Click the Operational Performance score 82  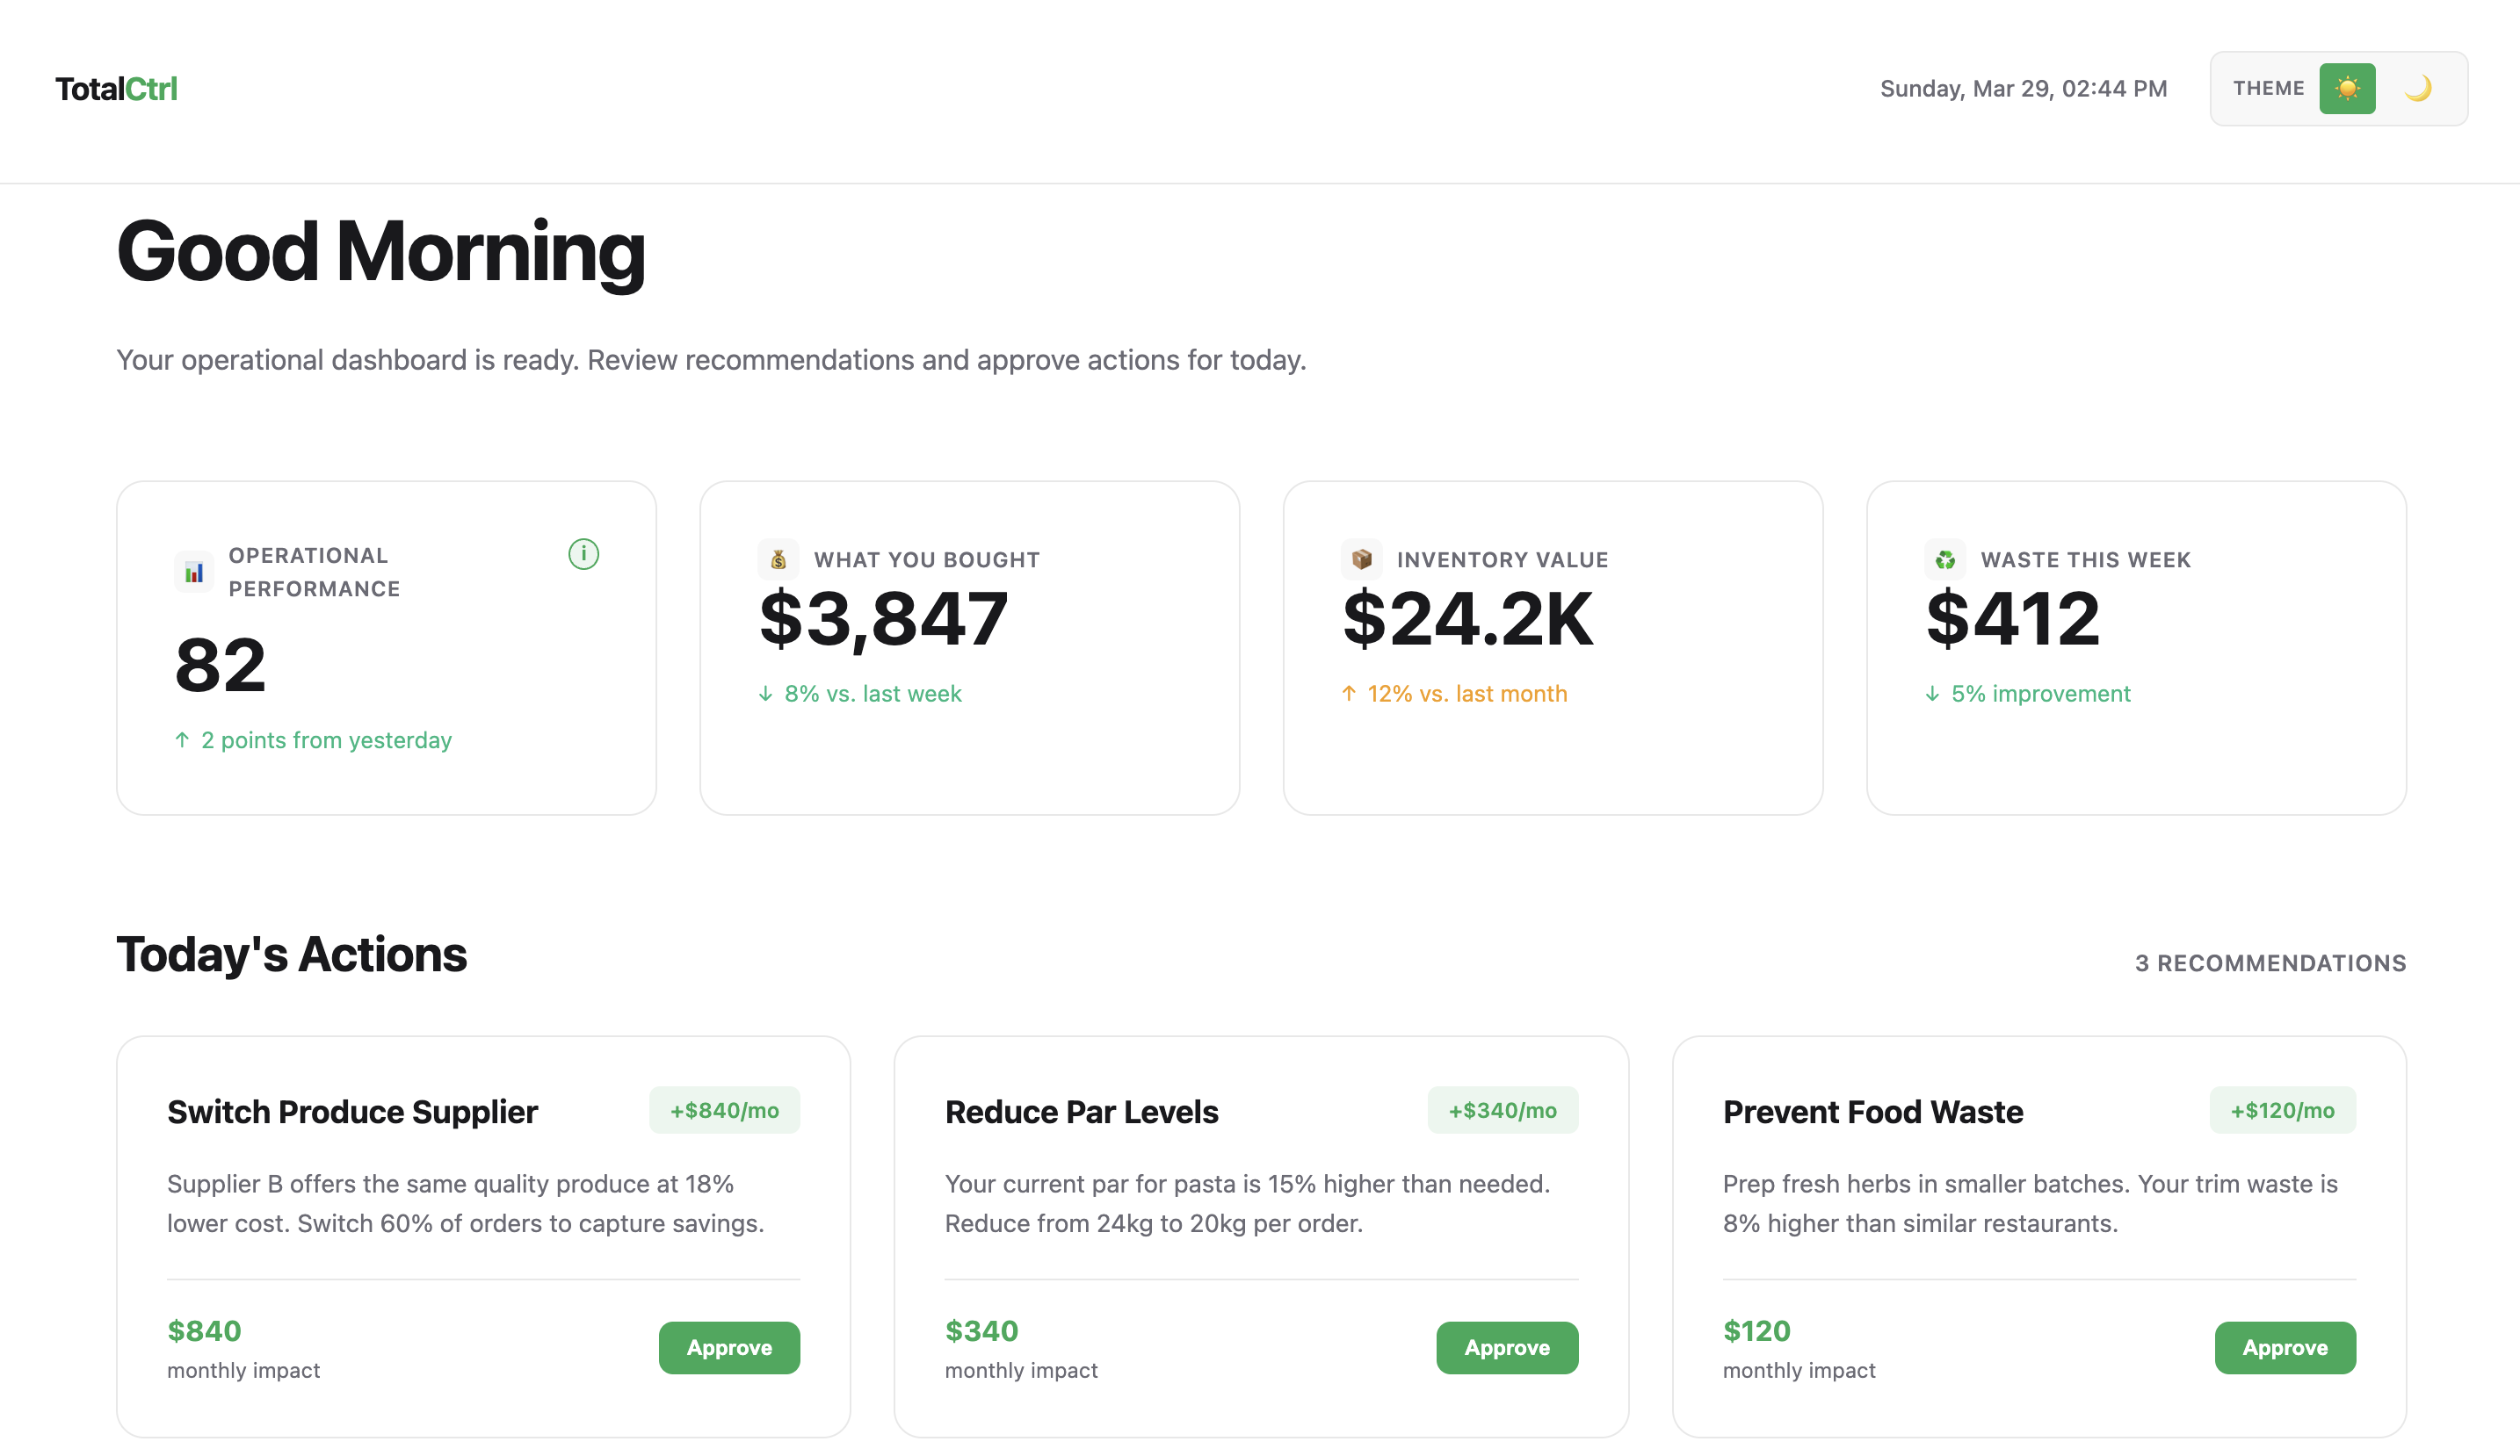tap(220, 665)
